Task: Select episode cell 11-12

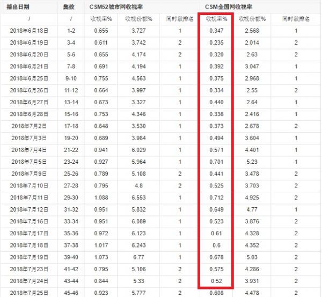Action: pyautogui.click(x=71, y=90)
